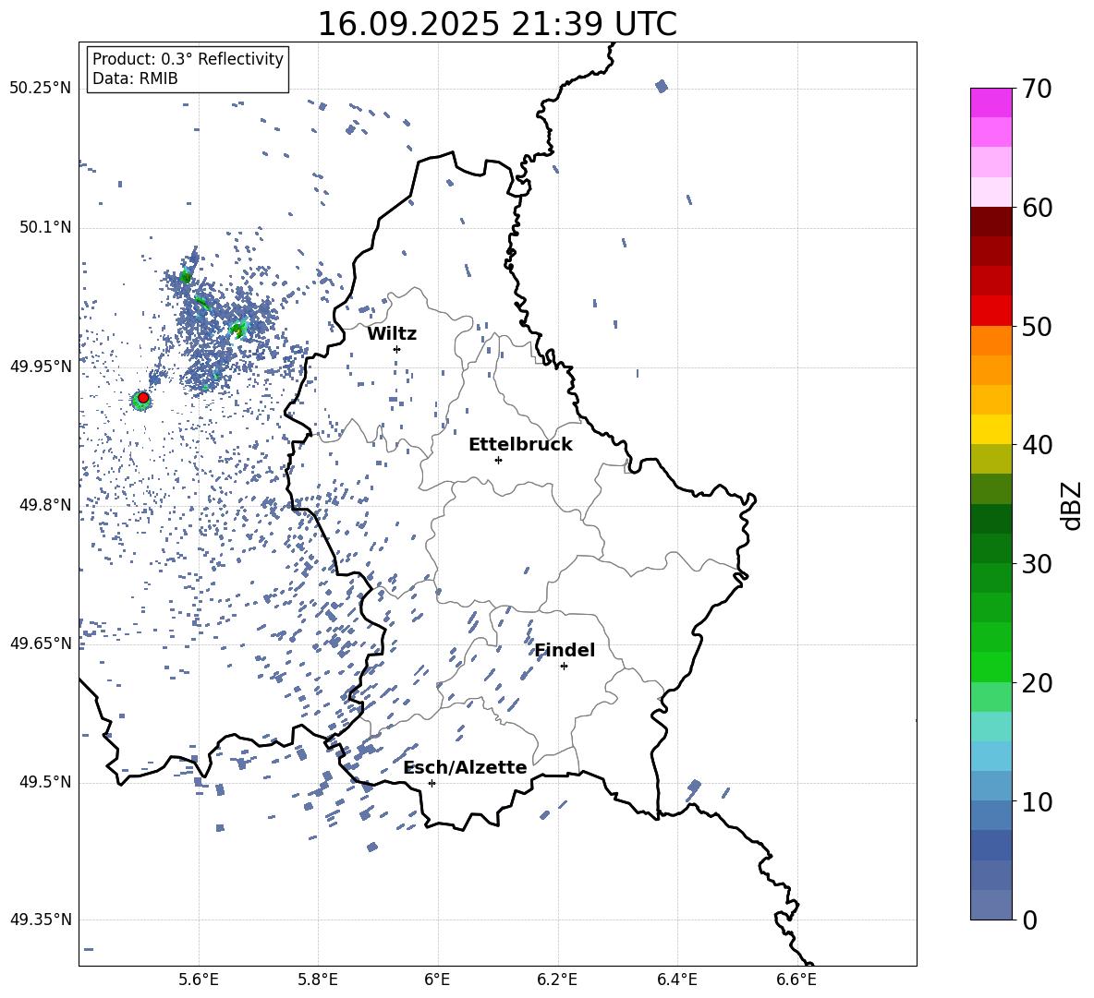Click the dBZ colorbar axis label
The height and width of the screenshot is (998, 1094).
(x=1073, y=505)
